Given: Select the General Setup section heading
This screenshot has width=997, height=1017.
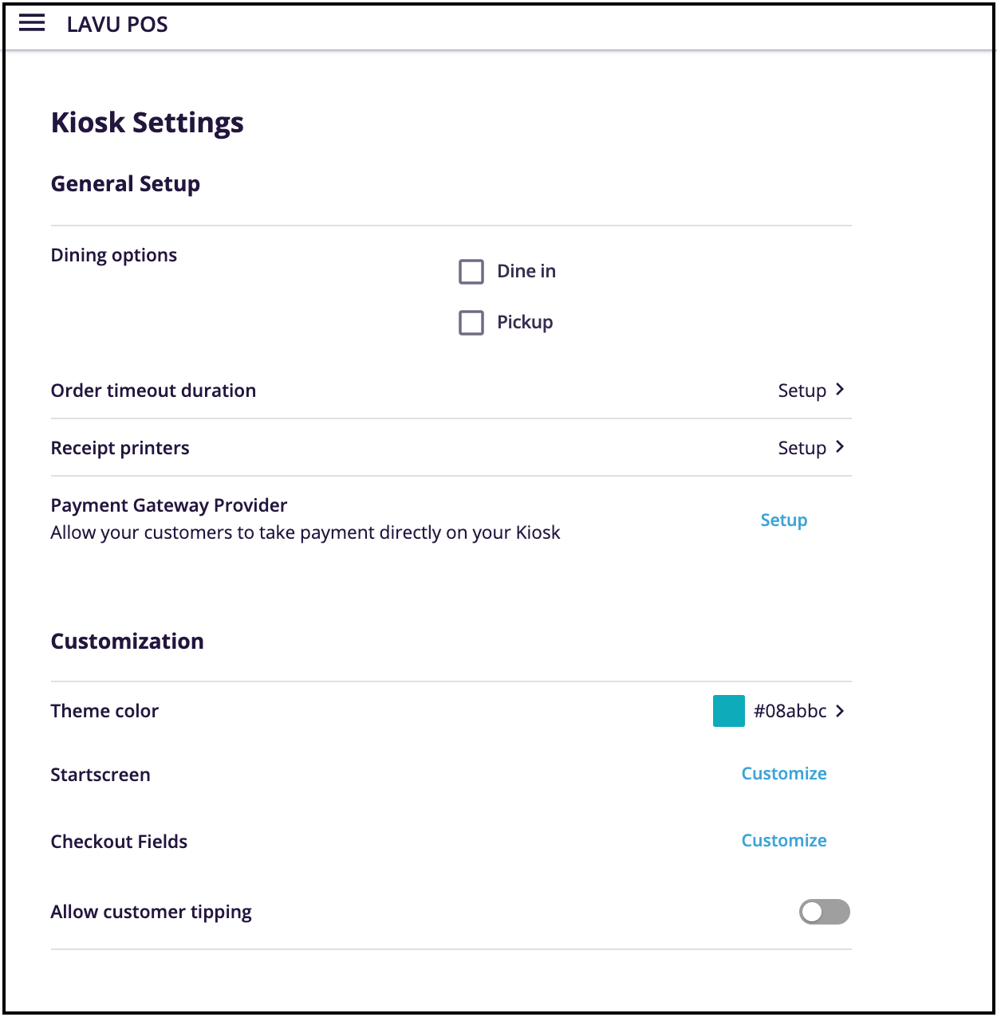Looking at the screenshot, I should 125,183.
